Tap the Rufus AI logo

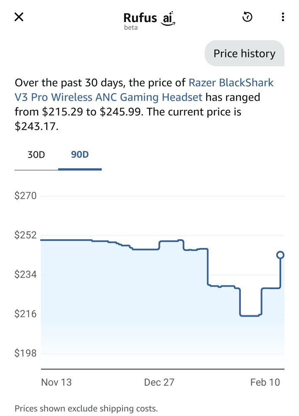tap(149, 18)
